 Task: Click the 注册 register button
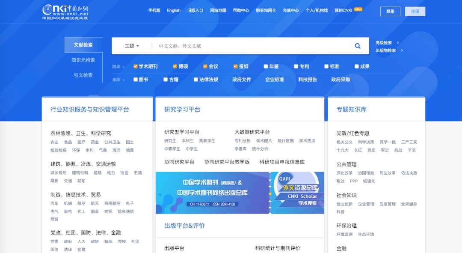(415, 12)
